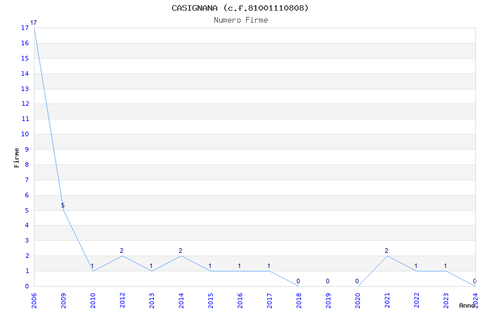Click the x-axis year label 2010
The width and height of the screenshot is (481, 311).
(x=93, y=301)
